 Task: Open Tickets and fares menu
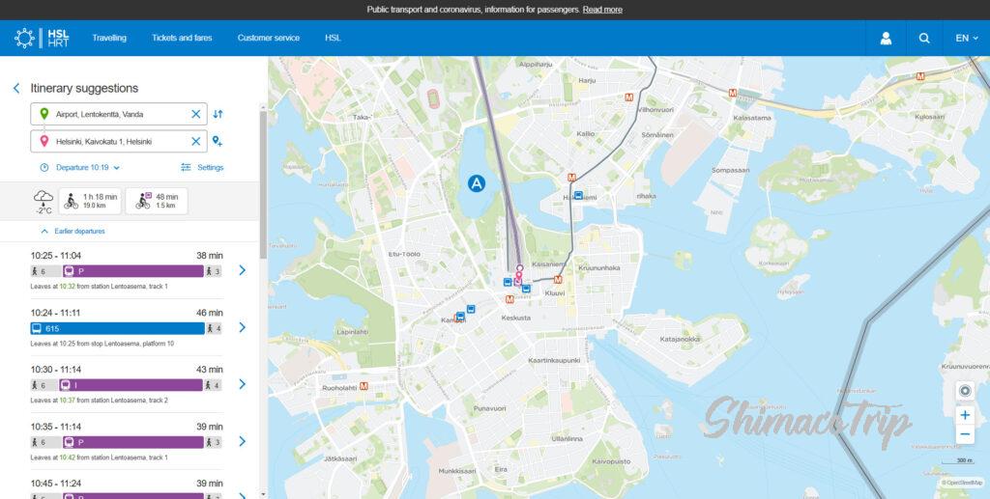tap(182, 38)
